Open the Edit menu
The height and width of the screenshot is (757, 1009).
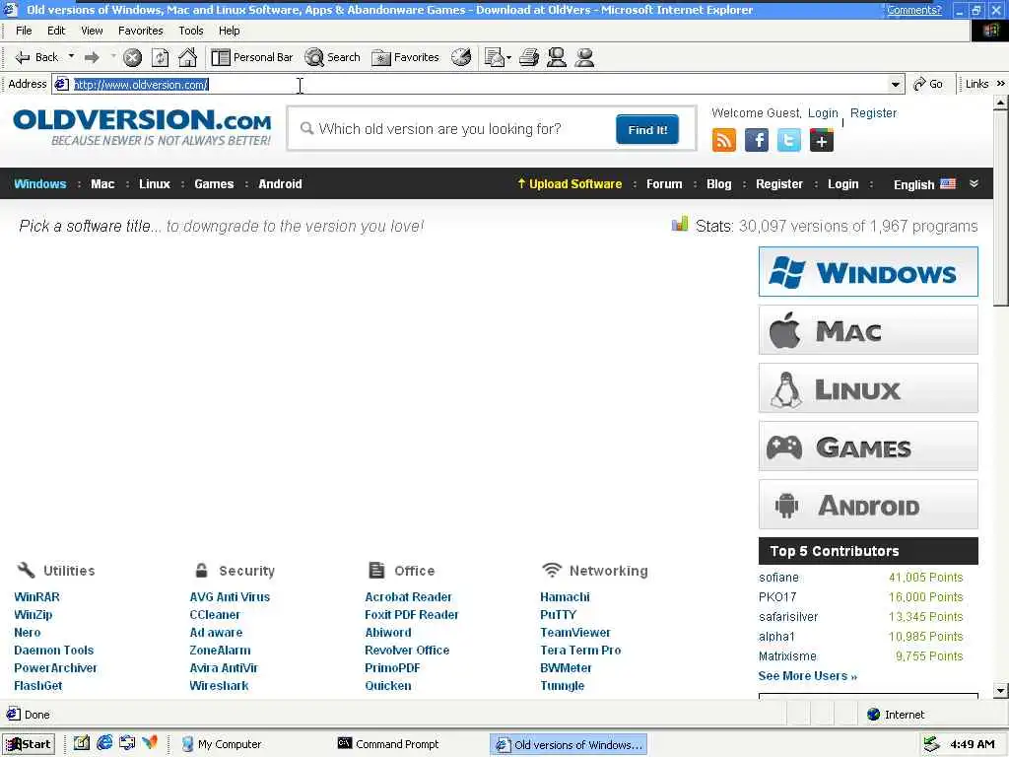[56, 31]
